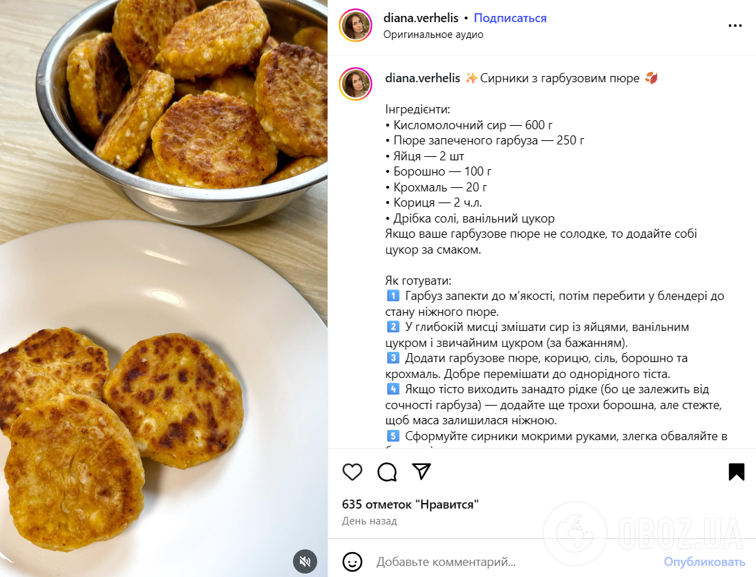756x577 pixels.
Task: Click the Сирники з гарбузовим пюре caption title
Action: coord(560,78)
